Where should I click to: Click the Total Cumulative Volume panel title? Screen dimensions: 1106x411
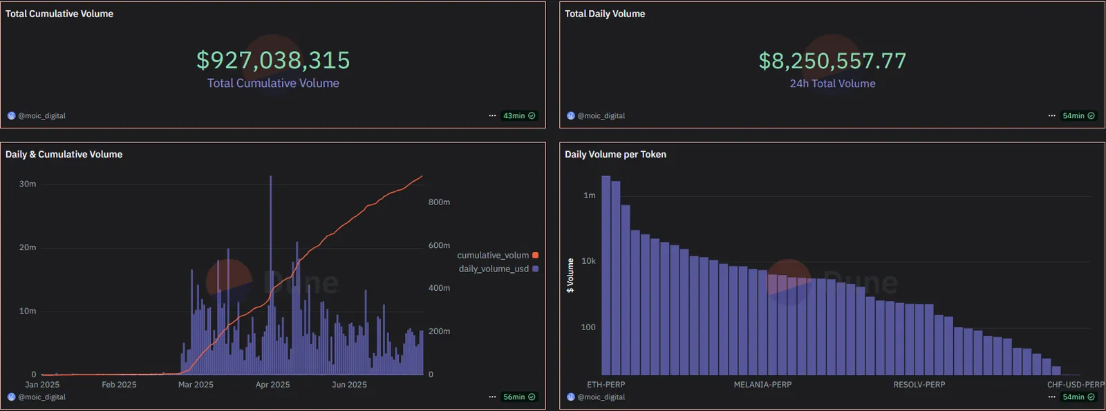[x=59, y=14]
